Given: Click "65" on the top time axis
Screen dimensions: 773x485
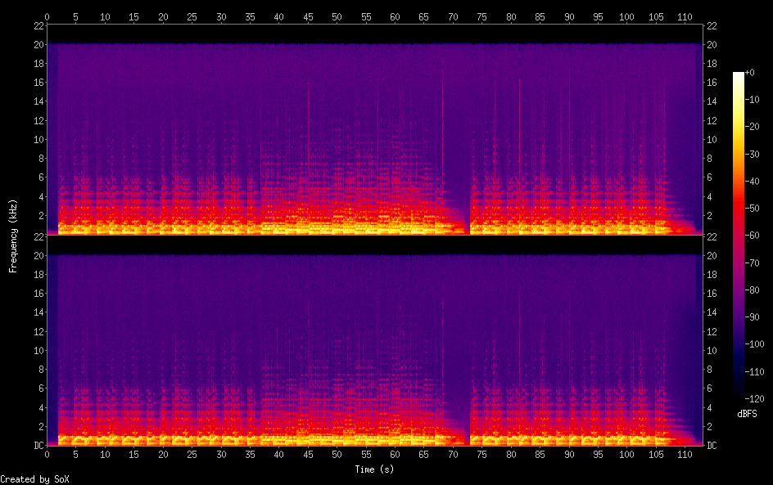Looking at the screenshot, I should click(x=423, y=16).
